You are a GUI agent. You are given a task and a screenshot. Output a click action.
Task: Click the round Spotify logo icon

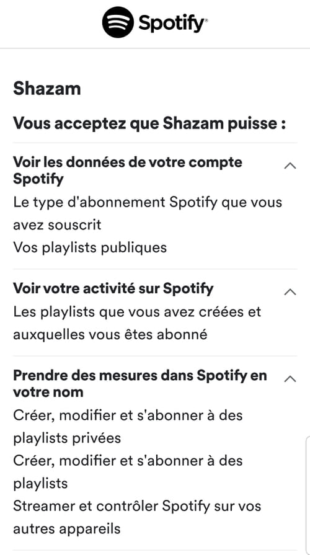point(118,22)
